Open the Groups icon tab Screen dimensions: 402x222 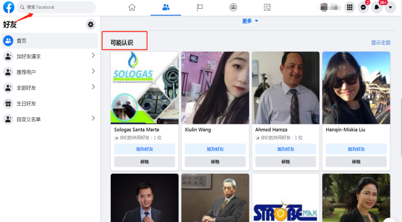click(233, 8)
